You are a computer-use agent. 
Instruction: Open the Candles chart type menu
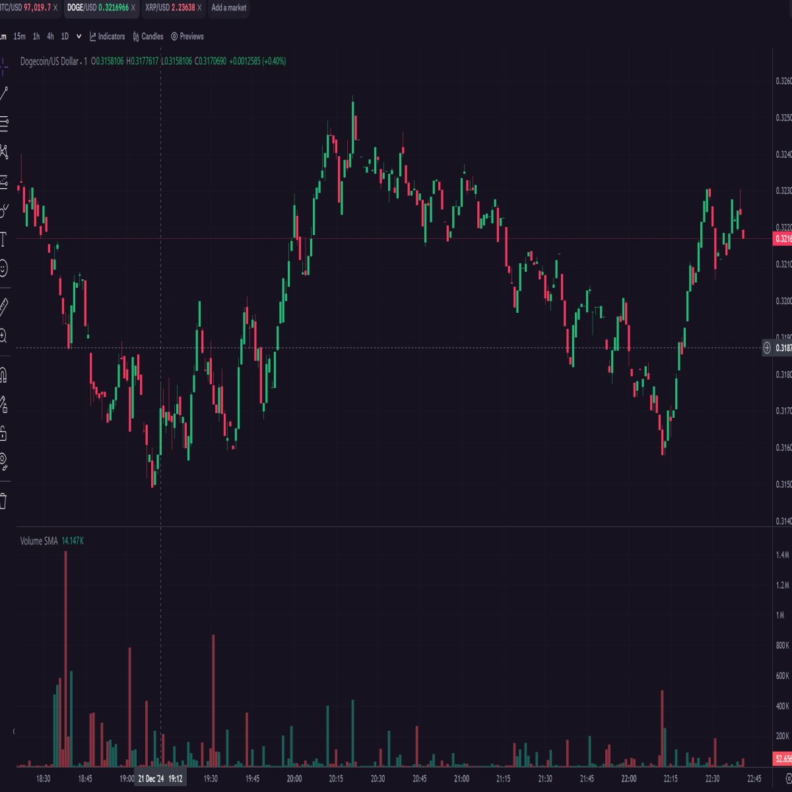click(x=148, y=36)
